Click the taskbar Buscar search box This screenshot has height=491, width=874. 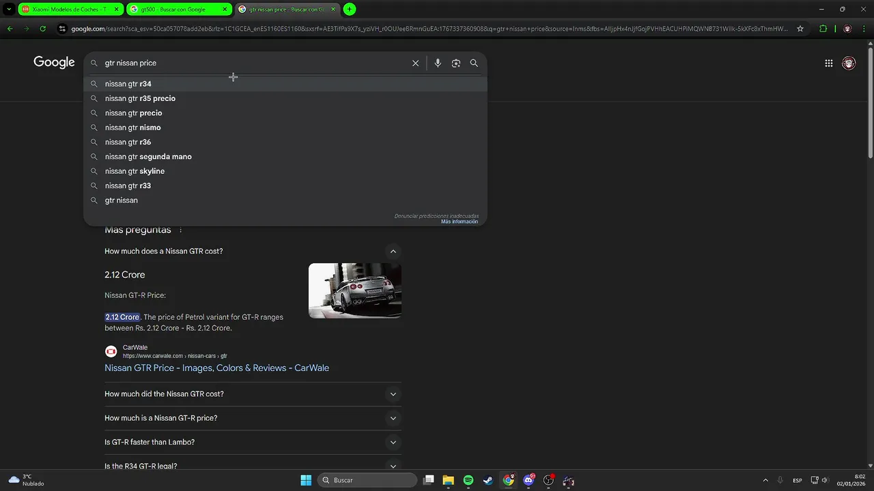click(x=367, y=480)
